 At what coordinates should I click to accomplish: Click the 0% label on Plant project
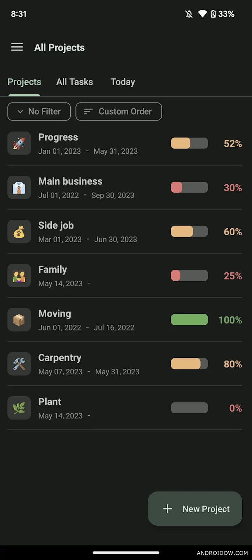235,408
